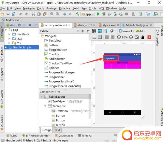Open the Terminal tool window
The height and width of the screenshot is (142, 163).
(x=85, y=136)
